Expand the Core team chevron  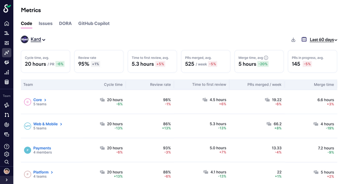point(45,100)
